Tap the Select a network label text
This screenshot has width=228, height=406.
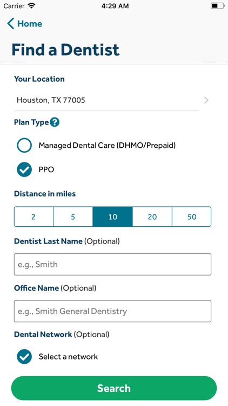(68, 357)
